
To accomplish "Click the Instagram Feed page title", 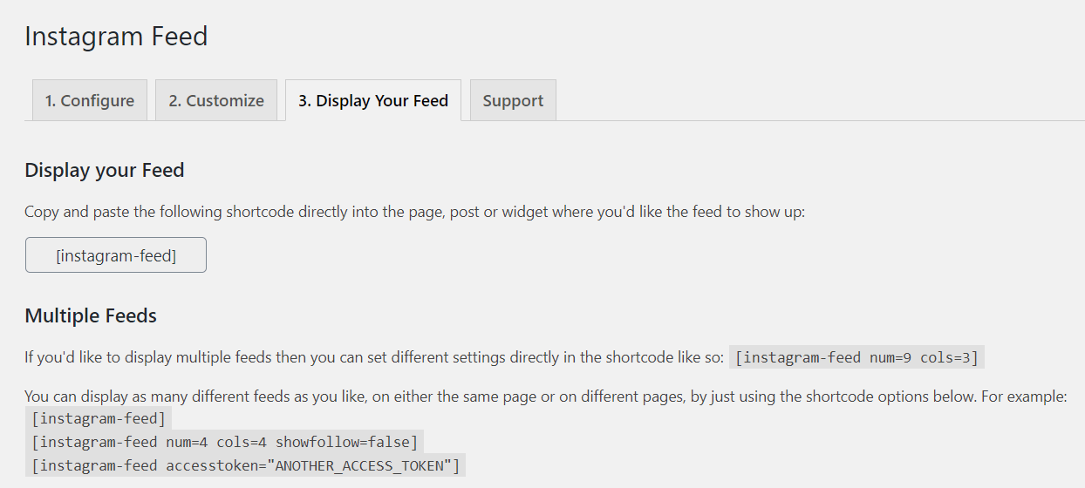I will [x=116, y=37].
